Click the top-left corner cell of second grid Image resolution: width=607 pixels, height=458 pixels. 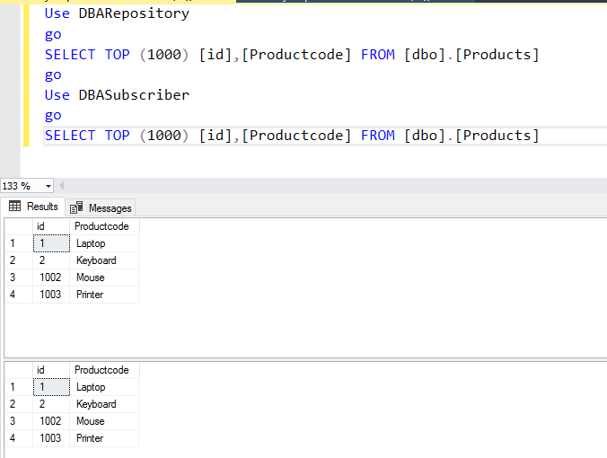click(17, 370)
